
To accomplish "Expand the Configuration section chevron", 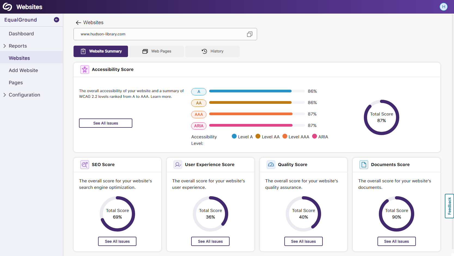I will tap(5, 95).
